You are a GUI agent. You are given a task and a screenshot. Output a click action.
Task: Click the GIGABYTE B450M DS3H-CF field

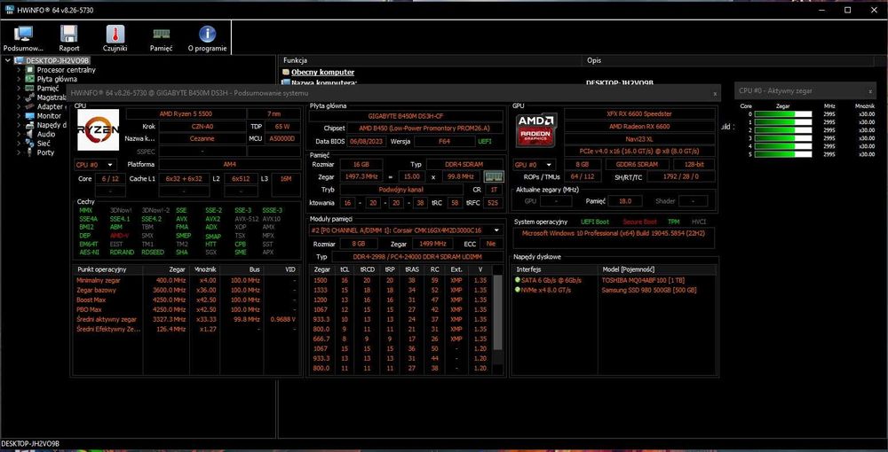click(406, 115)
